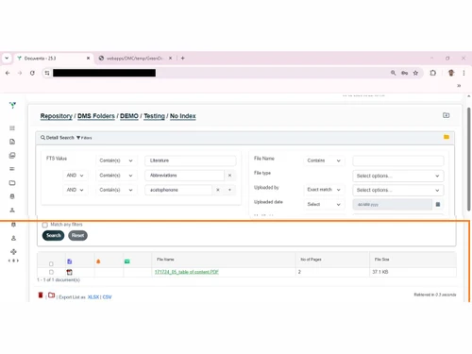Click the empty File Name input field
The width and height of the screenshot is (472, 354).
coord(398,160)
